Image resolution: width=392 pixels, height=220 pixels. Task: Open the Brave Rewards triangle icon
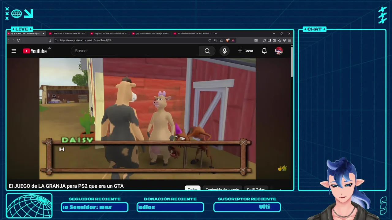[233, 40]
